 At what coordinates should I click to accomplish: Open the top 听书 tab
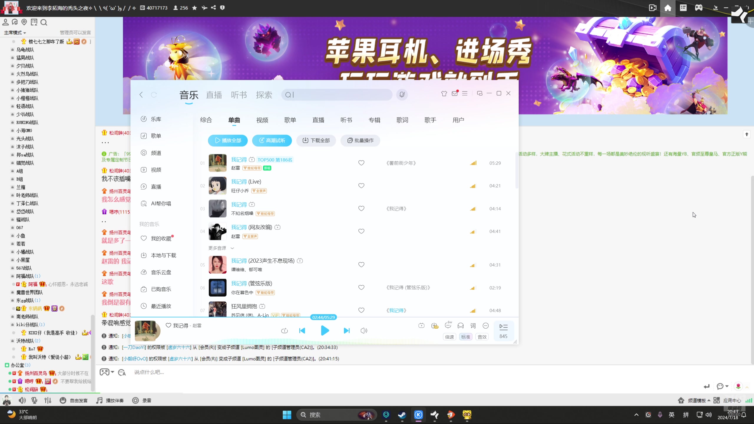pos(239,95)
